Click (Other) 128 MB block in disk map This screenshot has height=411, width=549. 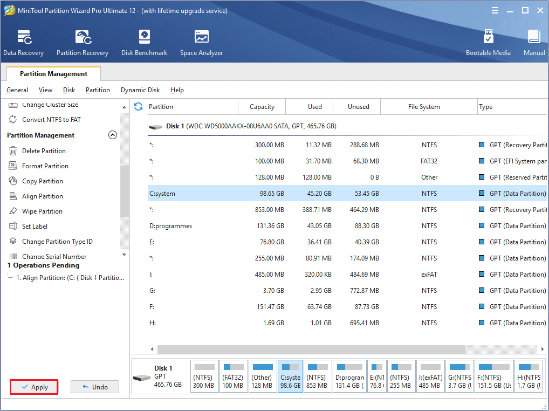click(x=262, y=376)
